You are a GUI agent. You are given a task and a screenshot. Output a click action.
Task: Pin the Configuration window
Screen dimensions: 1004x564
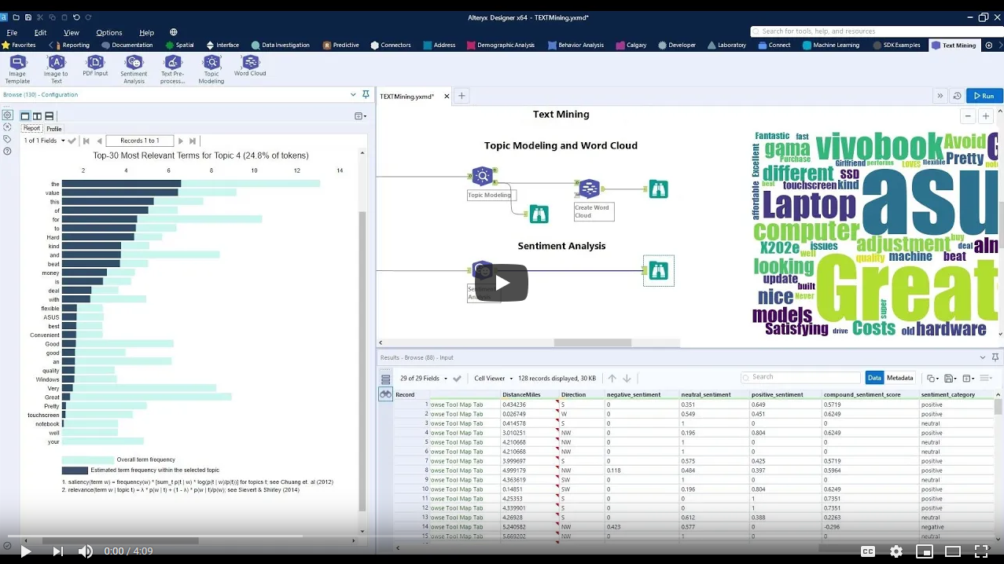click(x=366, y=94)
